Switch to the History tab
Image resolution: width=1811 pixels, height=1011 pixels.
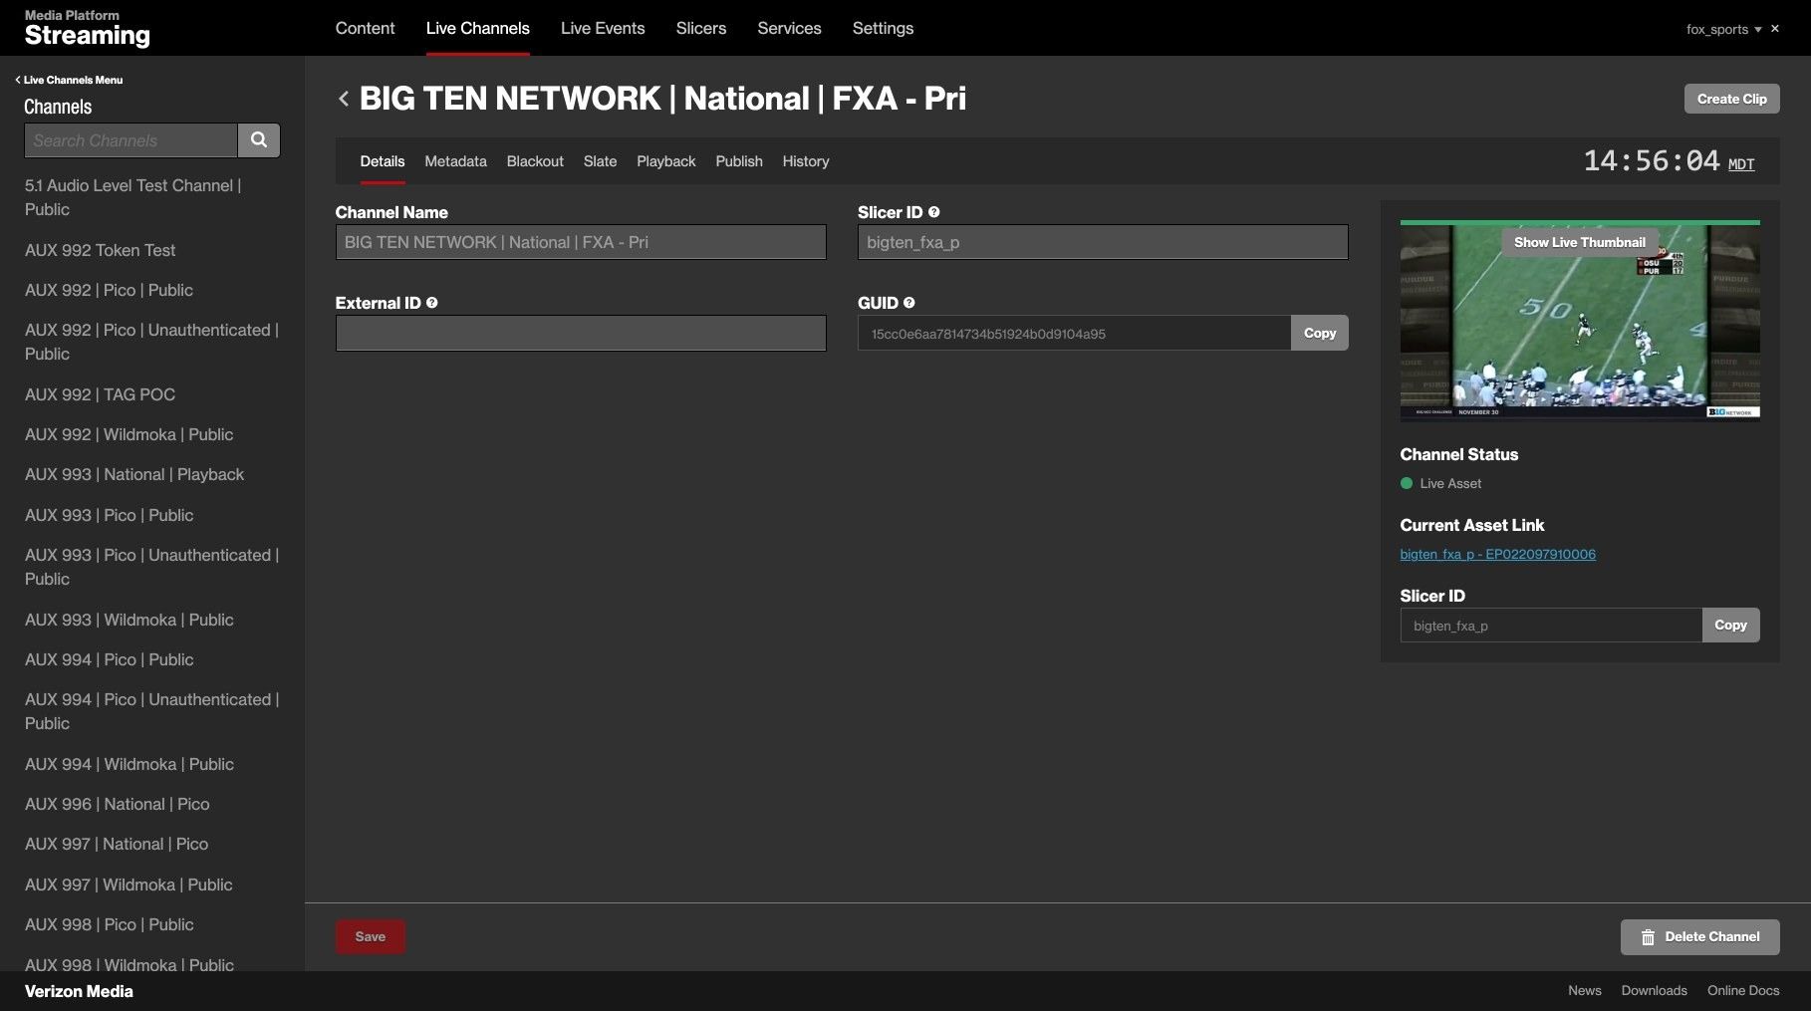[806, 161]
